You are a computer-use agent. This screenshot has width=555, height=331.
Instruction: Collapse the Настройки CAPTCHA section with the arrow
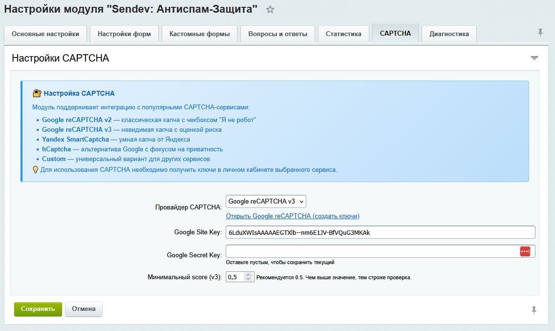point(534,57)
